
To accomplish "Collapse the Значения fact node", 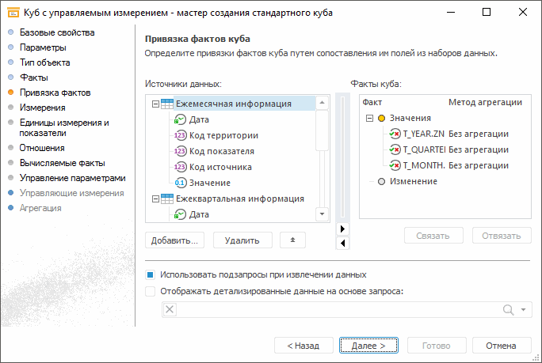I will click(x=369, y=118).
